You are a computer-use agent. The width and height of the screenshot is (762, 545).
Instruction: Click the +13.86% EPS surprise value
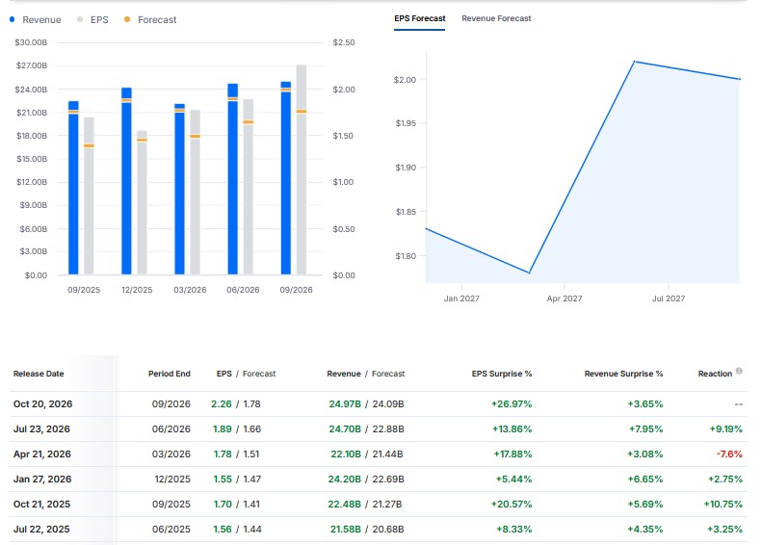tap(512, 429)
